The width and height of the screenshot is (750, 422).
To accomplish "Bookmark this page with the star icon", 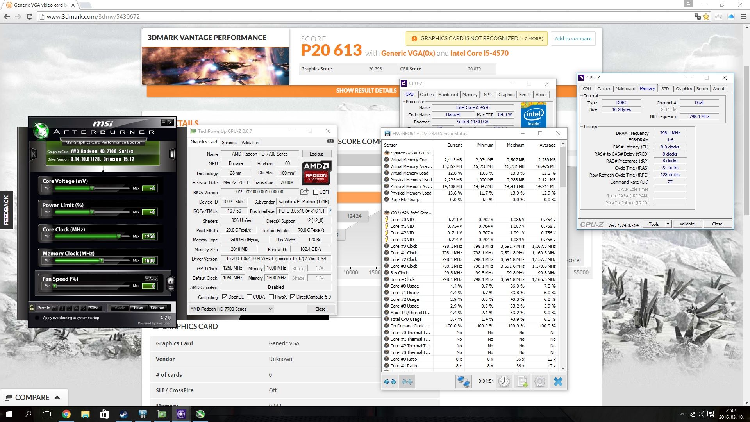I will [x=706, y=16].
